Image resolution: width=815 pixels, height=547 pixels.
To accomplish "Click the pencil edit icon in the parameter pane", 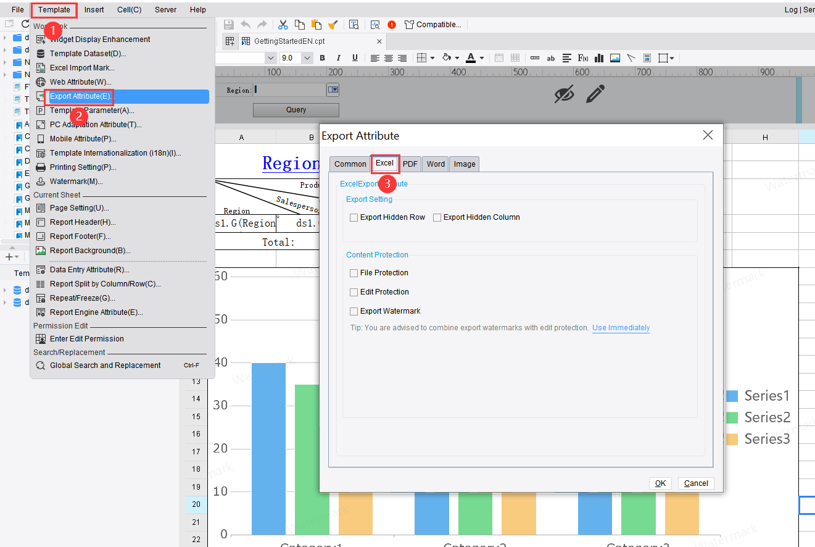I will pyautogui.click(x=595, y=94).
